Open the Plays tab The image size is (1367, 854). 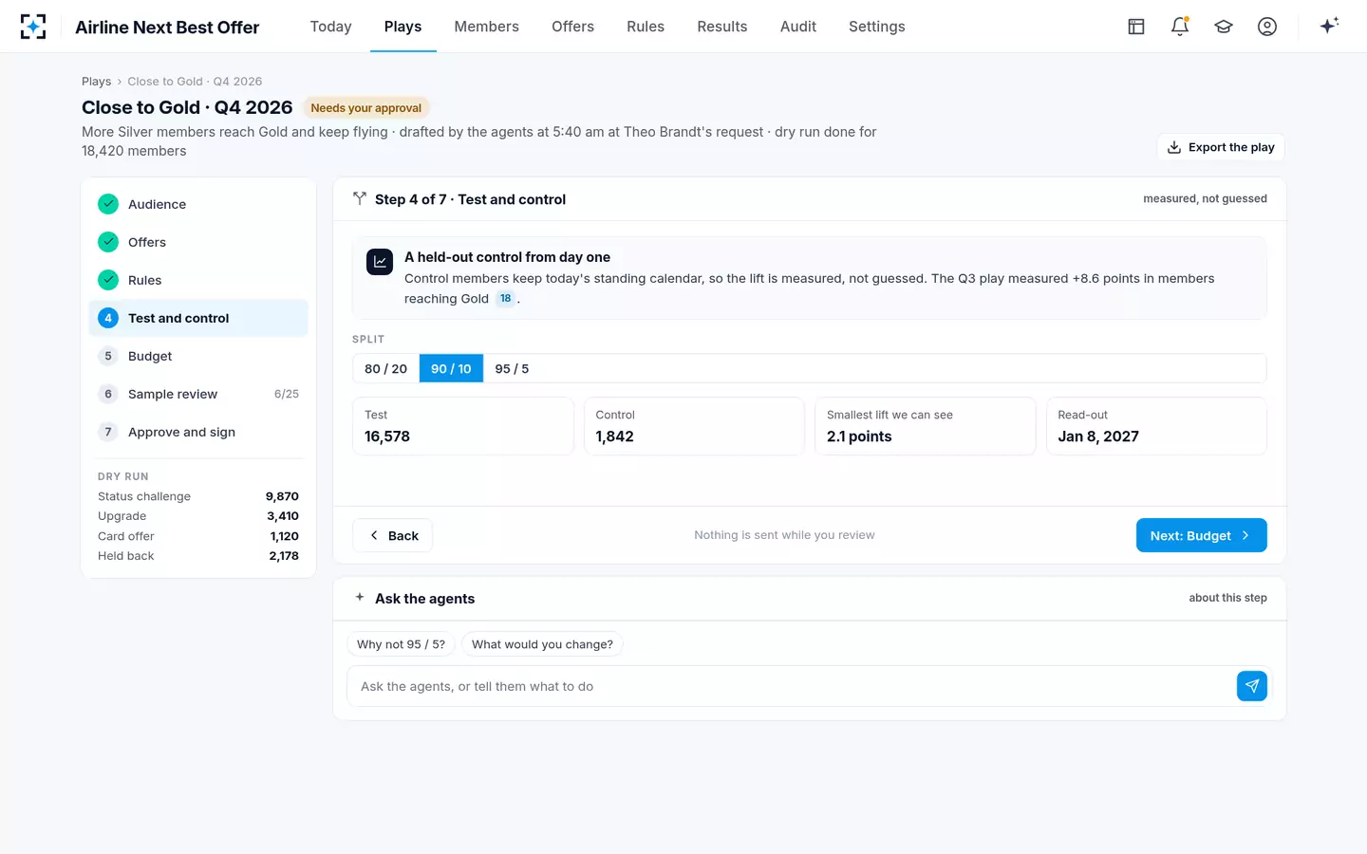(x=403, y=27)
